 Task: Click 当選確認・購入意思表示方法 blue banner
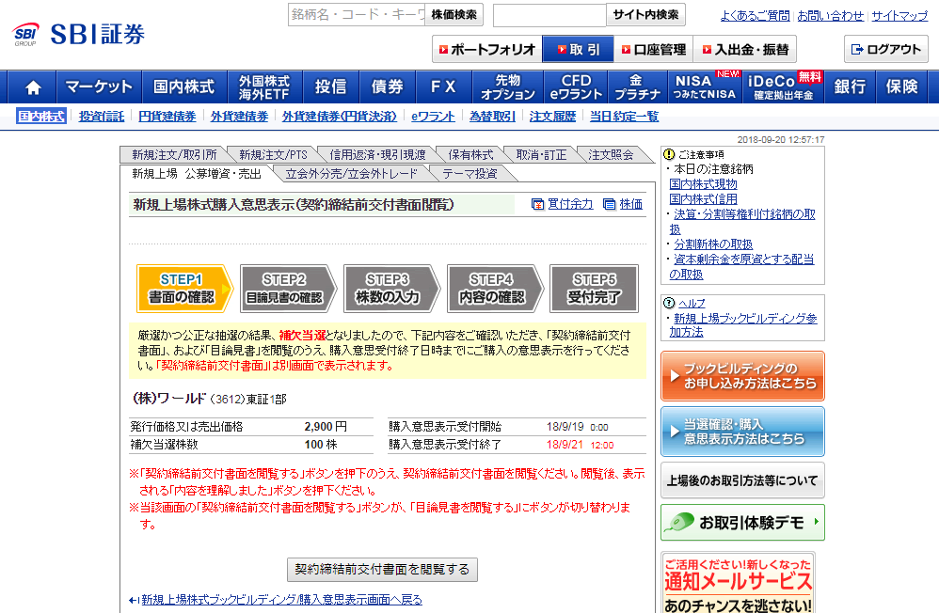(x=742, y=432)
